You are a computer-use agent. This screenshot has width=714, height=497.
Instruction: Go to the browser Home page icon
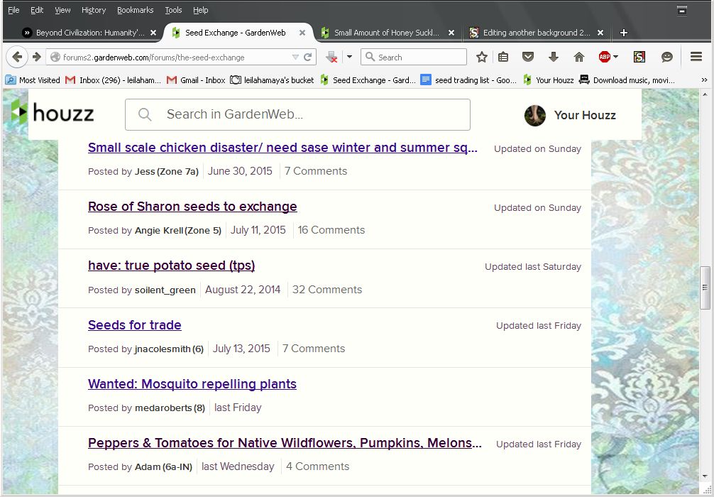coord(578,57)
